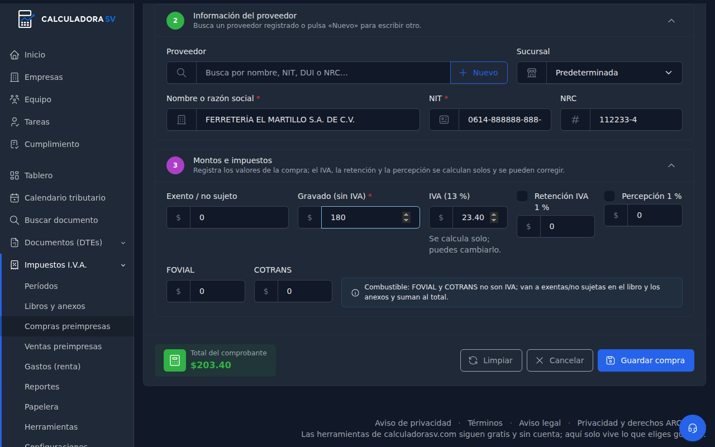Click the FOVIAL amount field
This screenshot has height=447, width=715.
coord(218,291)
